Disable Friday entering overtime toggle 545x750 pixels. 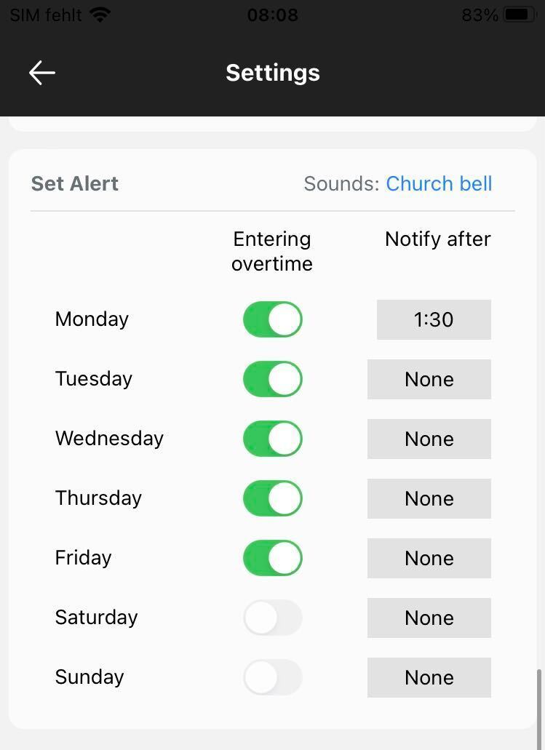point(273,558)
